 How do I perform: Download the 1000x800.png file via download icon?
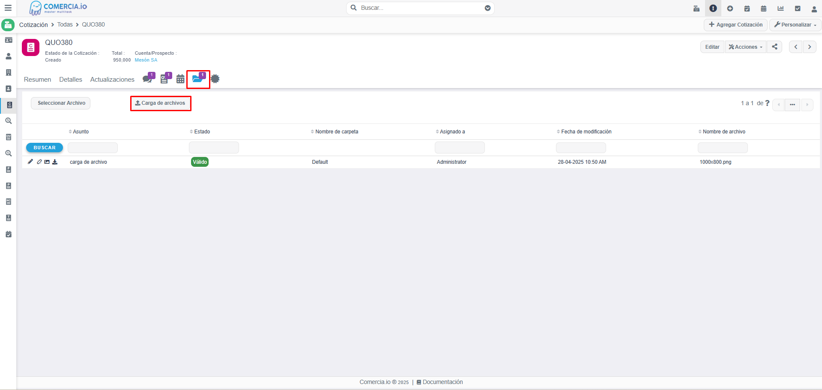coord(55,162)
